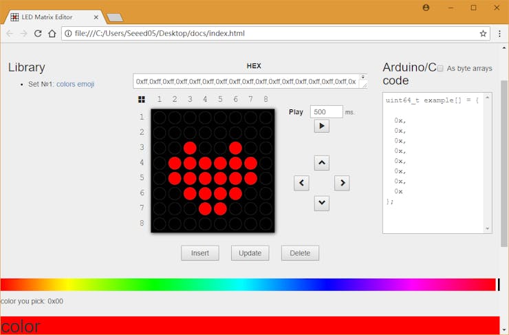509x335 pixels.
Task: Click the Delete button
Action: tap(300, 252)
